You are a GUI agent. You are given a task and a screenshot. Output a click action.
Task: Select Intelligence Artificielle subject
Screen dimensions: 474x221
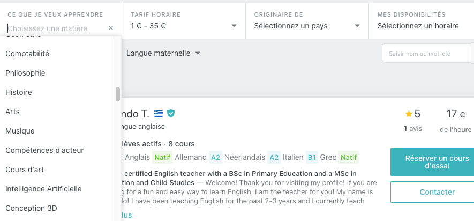pyautogui.click(x=43, y=189)
